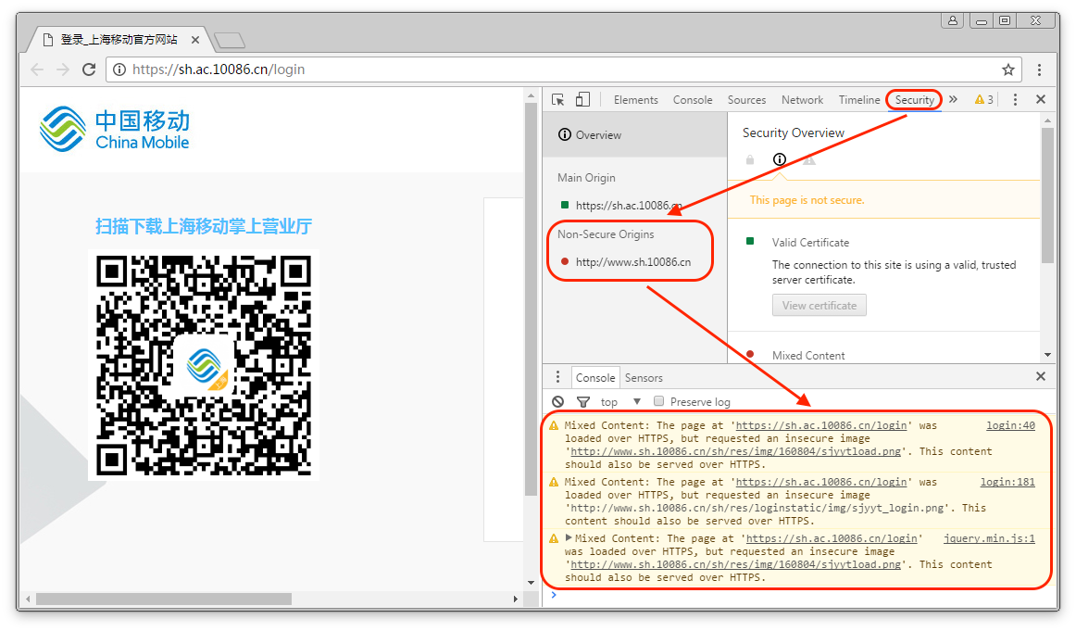The width and height of the screenshot is (1076, 631).
Task: Open the login:40 source link
Action: click(x=1010, y=425)
